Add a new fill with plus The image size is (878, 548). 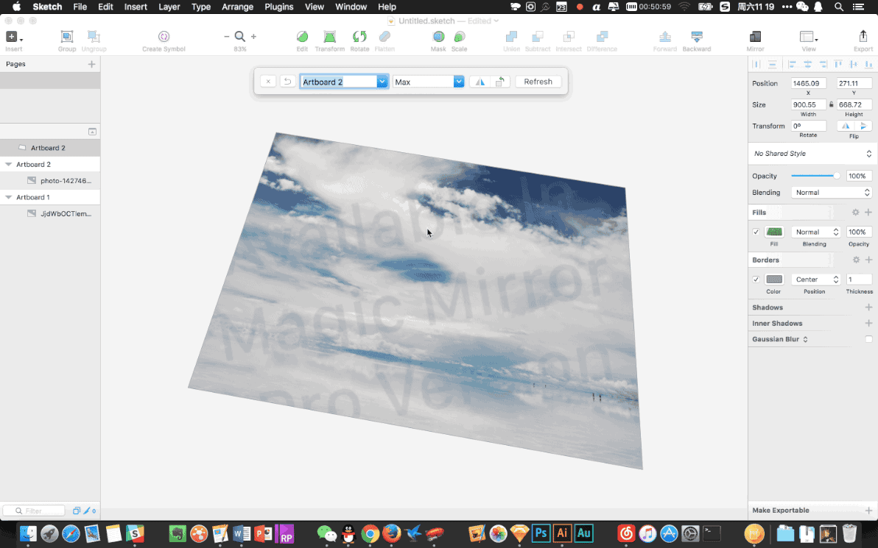[x=868, y=213]
